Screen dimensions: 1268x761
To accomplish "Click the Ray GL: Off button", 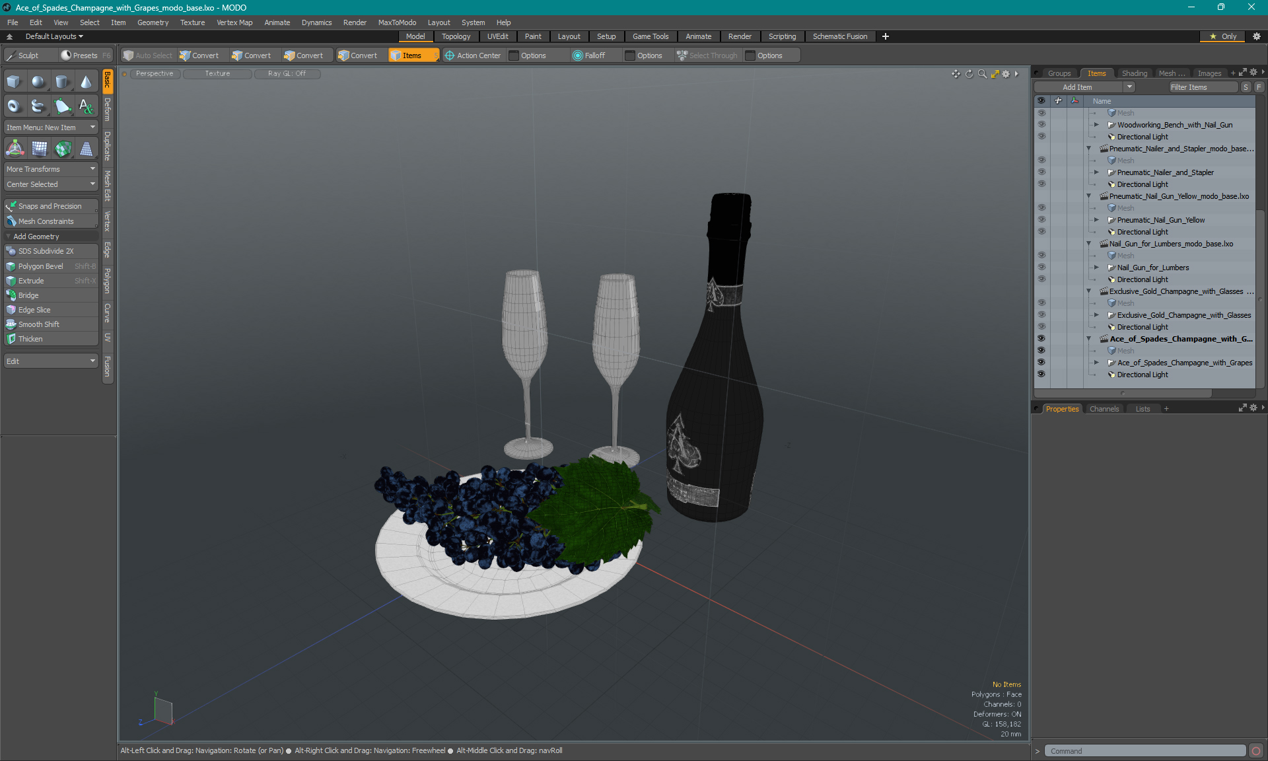I will 287,74.
